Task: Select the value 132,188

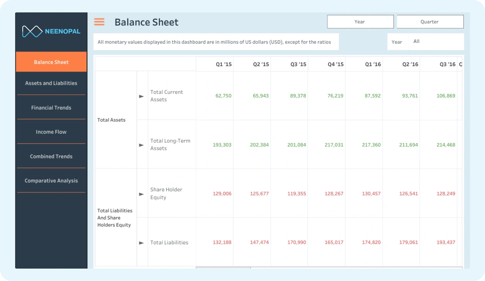Action: point(222,243)
